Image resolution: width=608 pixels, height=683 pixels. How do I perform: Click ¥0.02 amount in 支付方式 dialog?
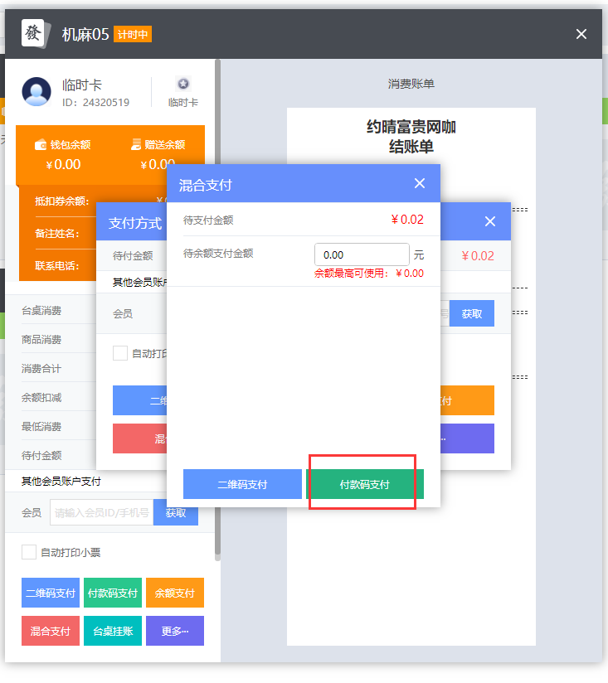[478, 255]
